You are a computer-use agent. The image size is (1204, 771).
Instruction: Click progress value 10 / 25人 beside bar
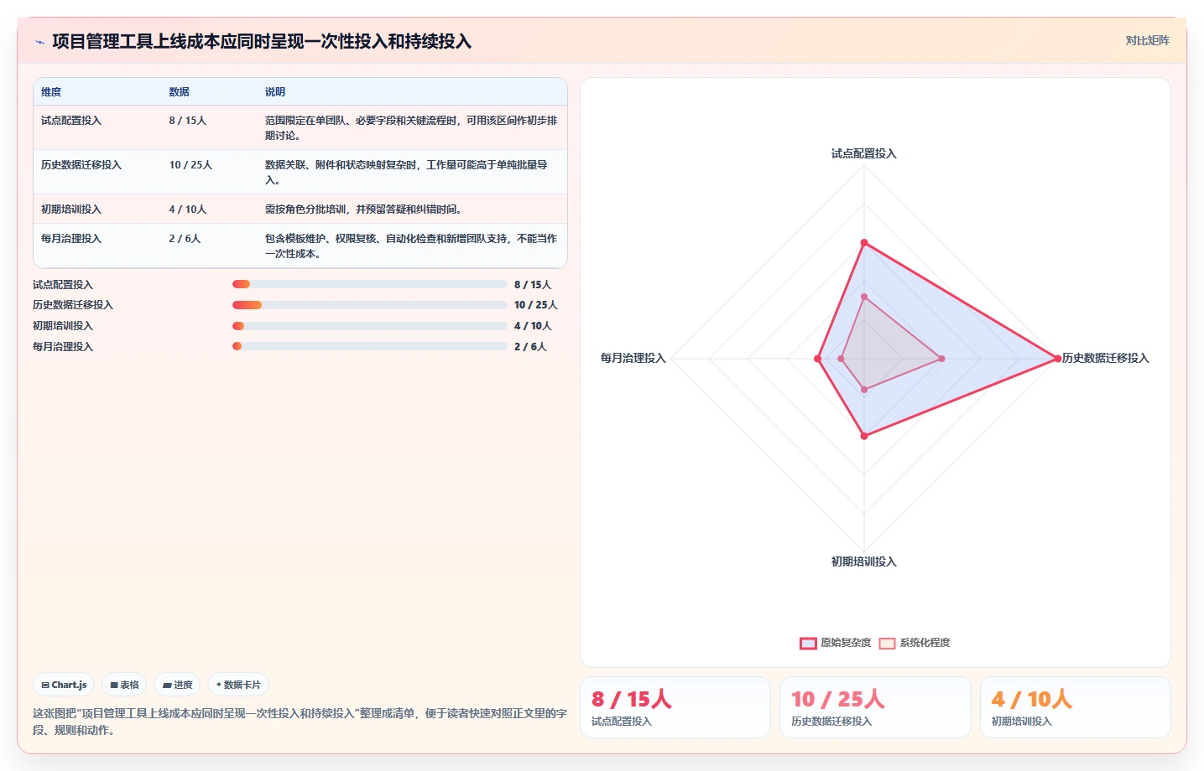[x=535, y=305]
